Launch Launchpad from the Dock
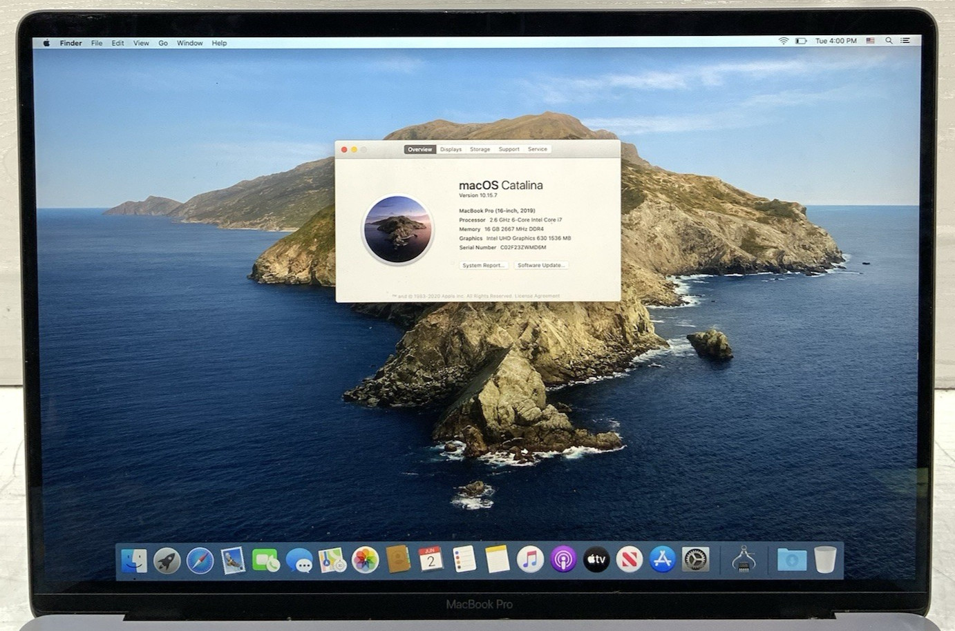This screenshot has width=955, height=631. (x=167, y=560)
